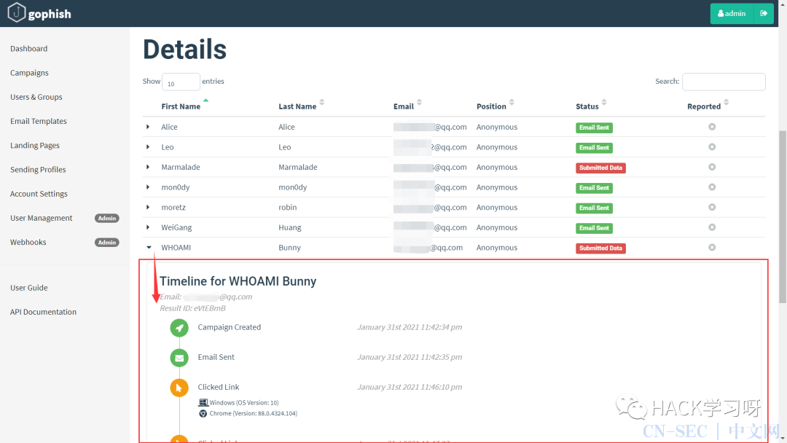This screenshot has width=787, height=443.
Task: Open Campaigns in the sidebar
Action: [x=29, y=73]
